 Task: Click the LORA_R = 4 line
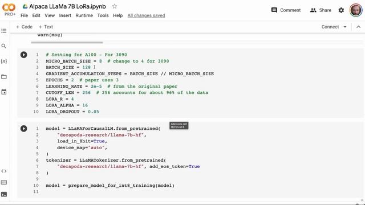(x=59, y=99)
